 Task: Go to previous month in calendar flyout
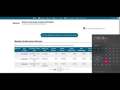pyautogui.click(x=113, y=45)
